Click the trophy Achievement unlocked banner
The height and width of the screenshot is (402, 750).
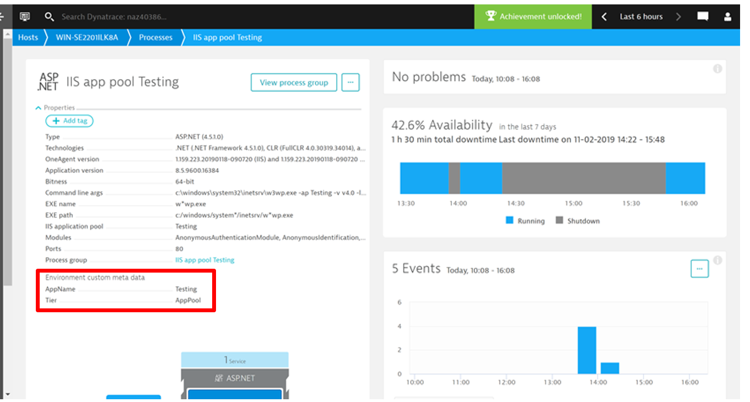533,17
